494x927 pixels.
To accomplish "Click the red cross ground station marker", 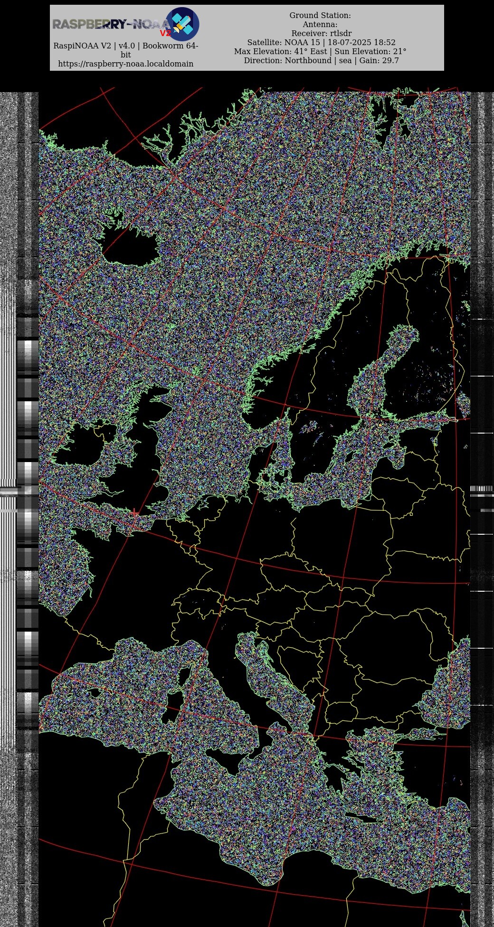I will click(135, 513).
